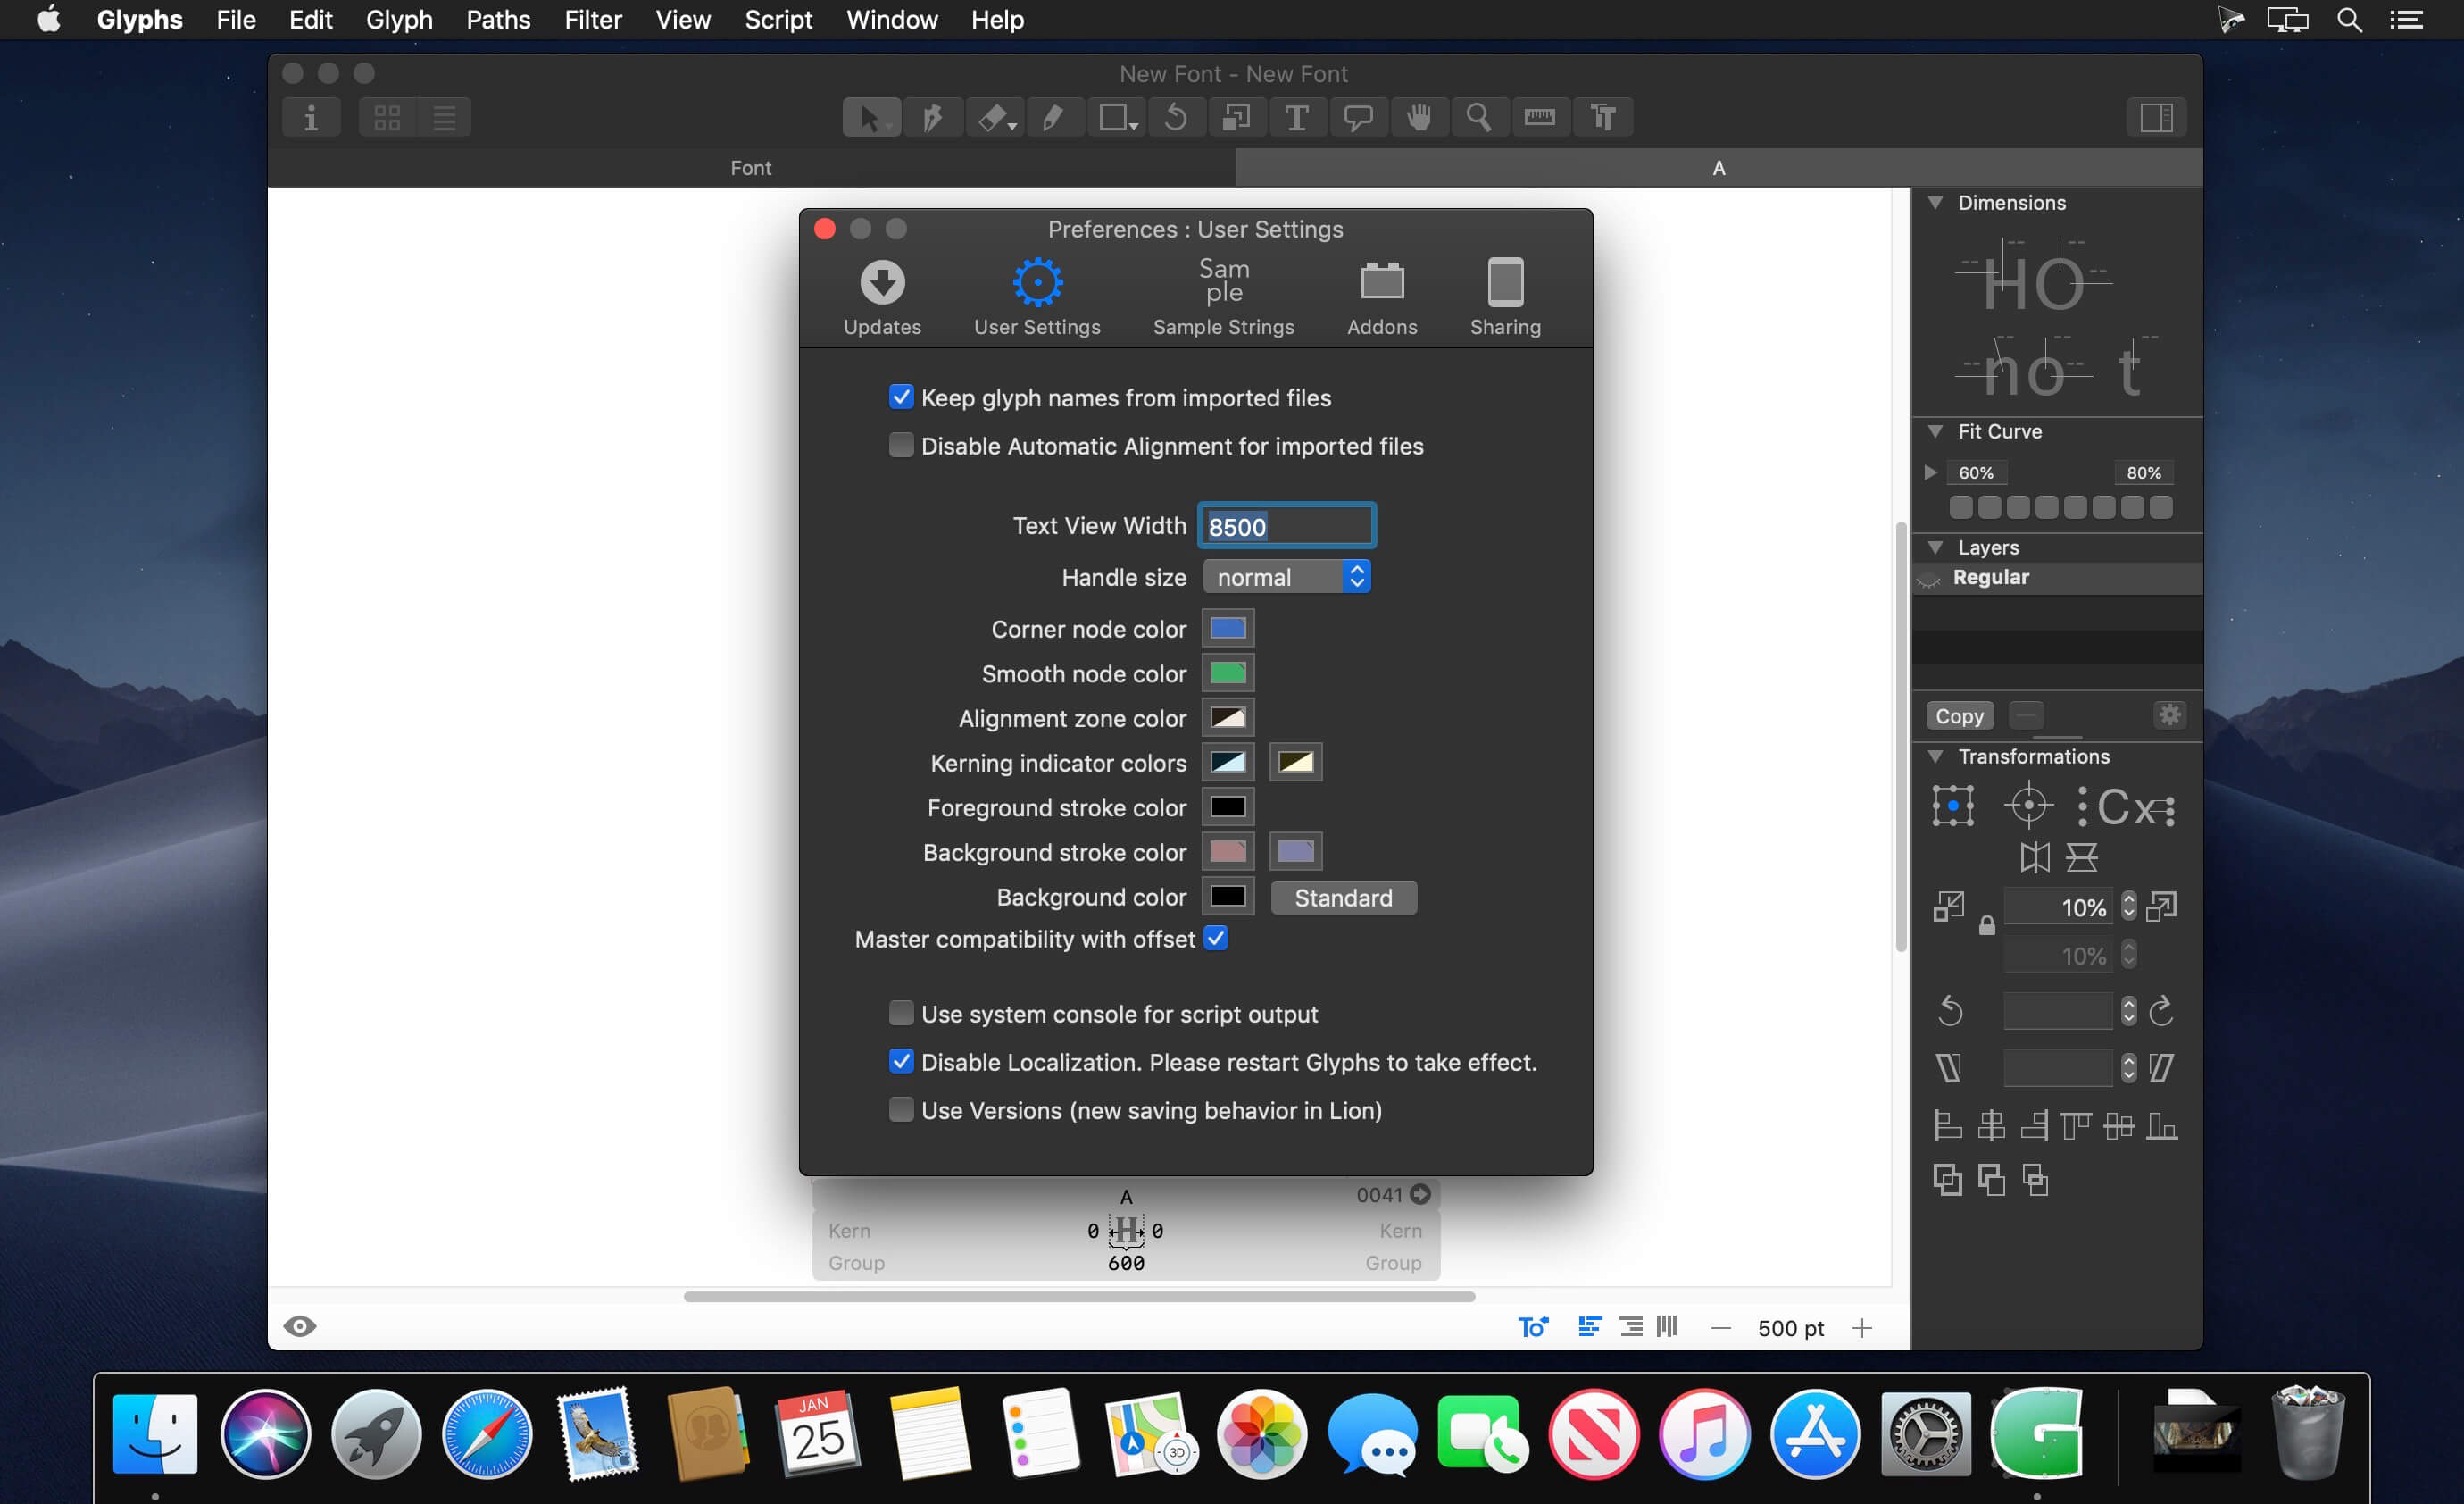Click Standard background color button
Viewport: 2464px width, 1504px height.
(x=1343, y=898)
